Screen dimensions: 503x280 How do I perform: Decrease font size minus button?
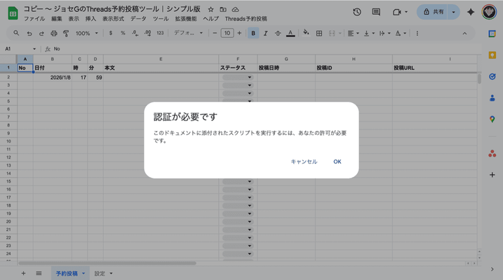click(215, 34)
